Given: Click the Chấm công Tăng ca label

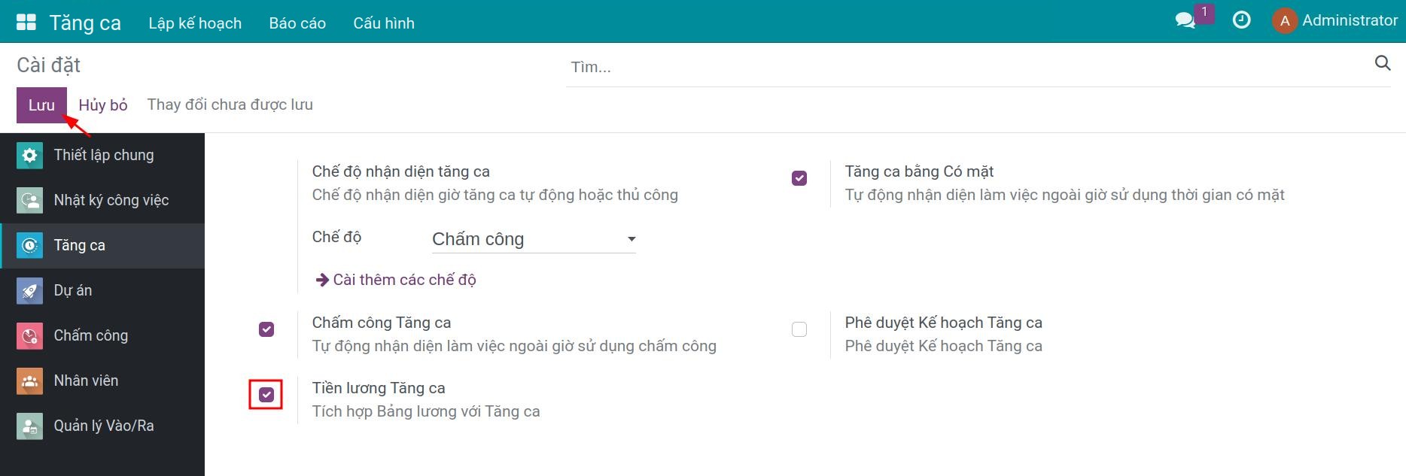Looking at the screenshot, I should 382,323.
